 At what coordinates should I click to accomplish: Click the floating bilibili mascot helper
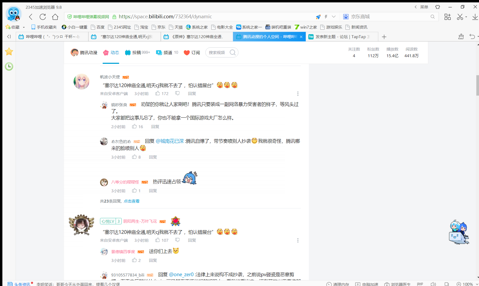tap(459, 232)
